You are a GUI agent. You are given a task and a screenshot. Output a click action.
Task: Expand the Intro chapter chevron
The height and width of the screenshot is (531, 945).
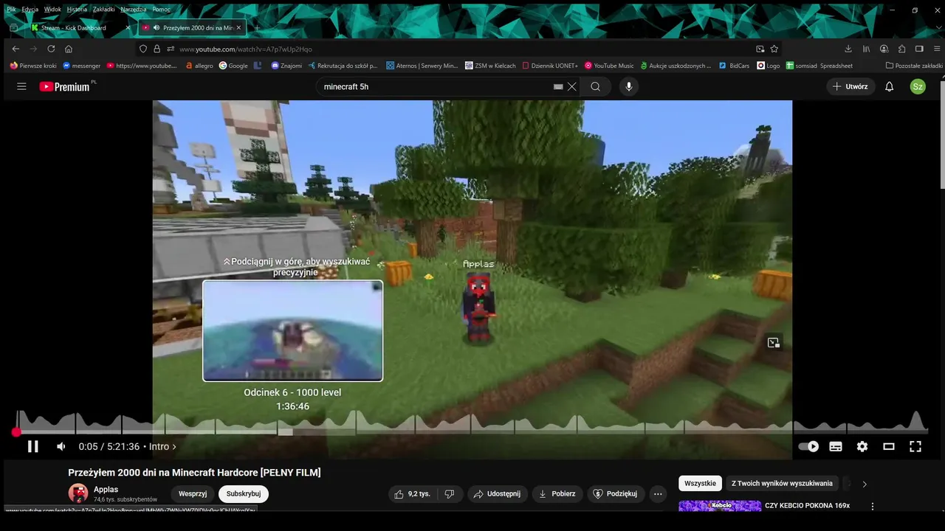point(174,447)
